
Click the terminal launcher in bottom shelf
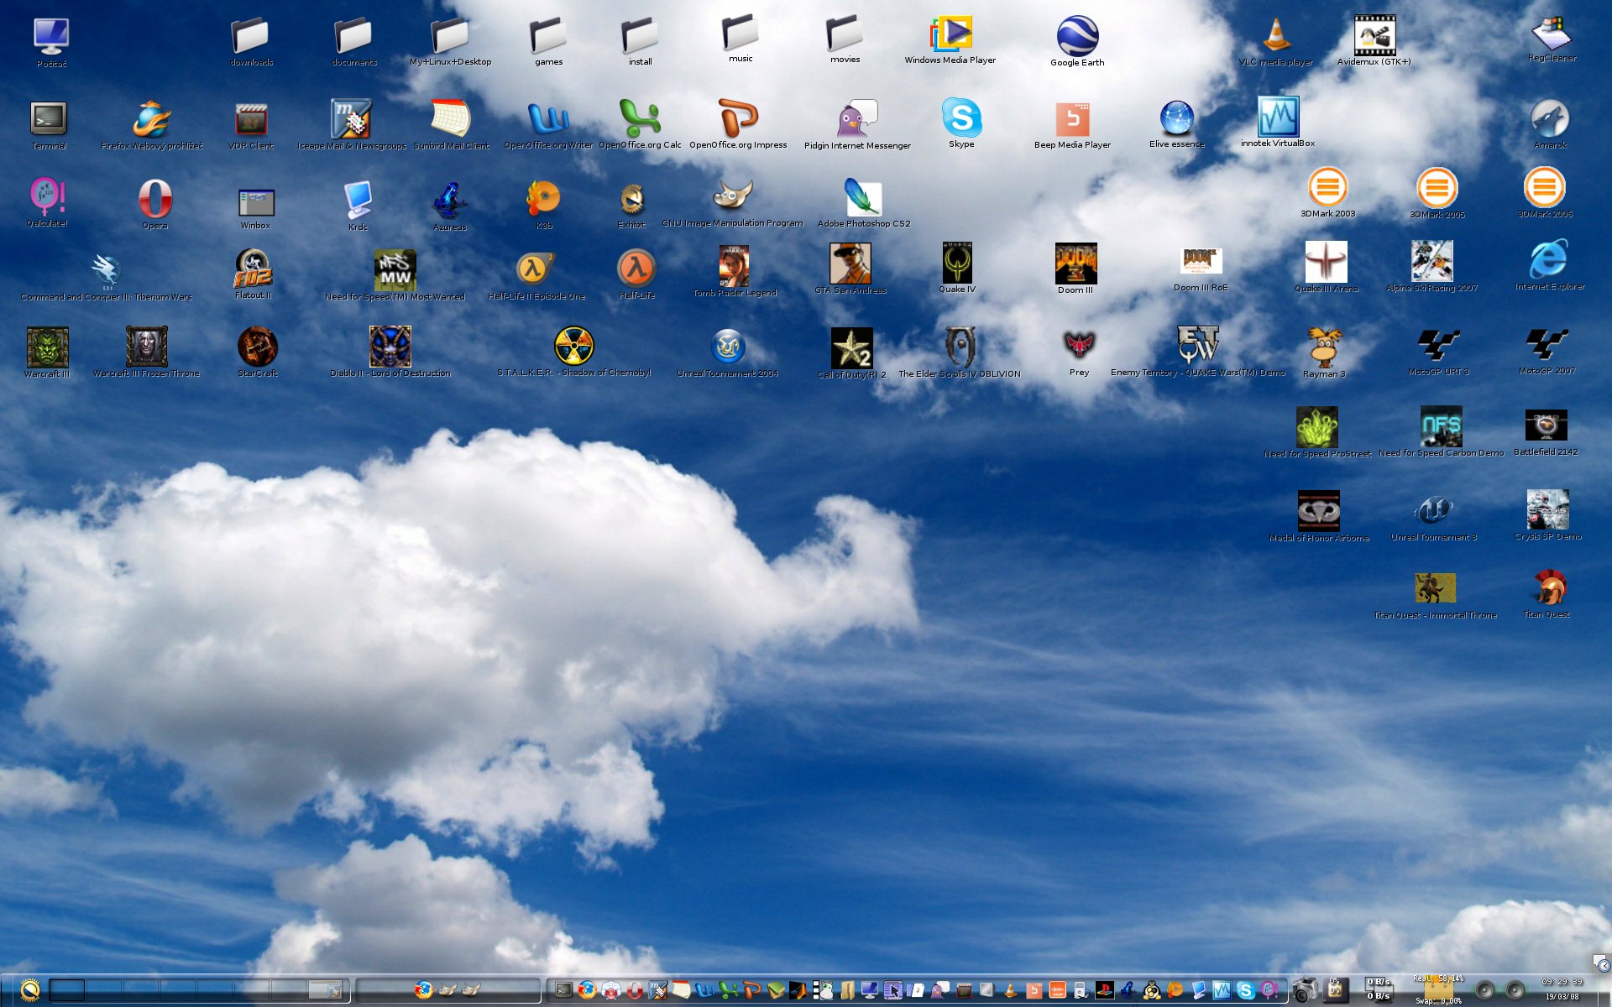(563, 990)
